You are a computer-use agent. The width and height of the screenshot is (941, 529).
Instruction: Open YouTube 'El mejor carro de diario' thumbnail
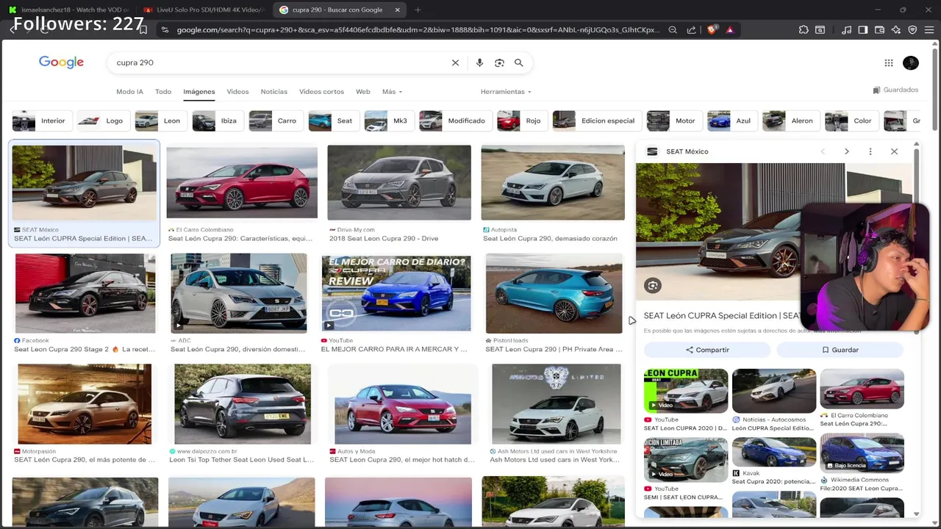pos(396,293)
